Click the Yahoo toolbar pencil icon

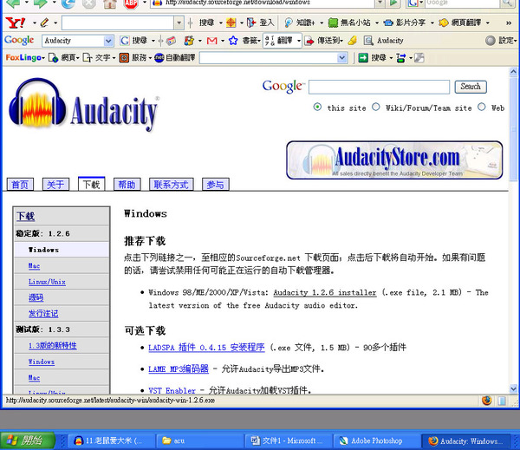click(44, 23)
